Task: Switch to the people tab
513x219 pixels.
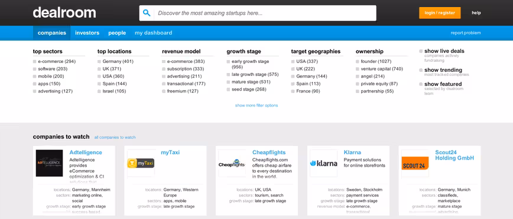Action: [117, 33]
